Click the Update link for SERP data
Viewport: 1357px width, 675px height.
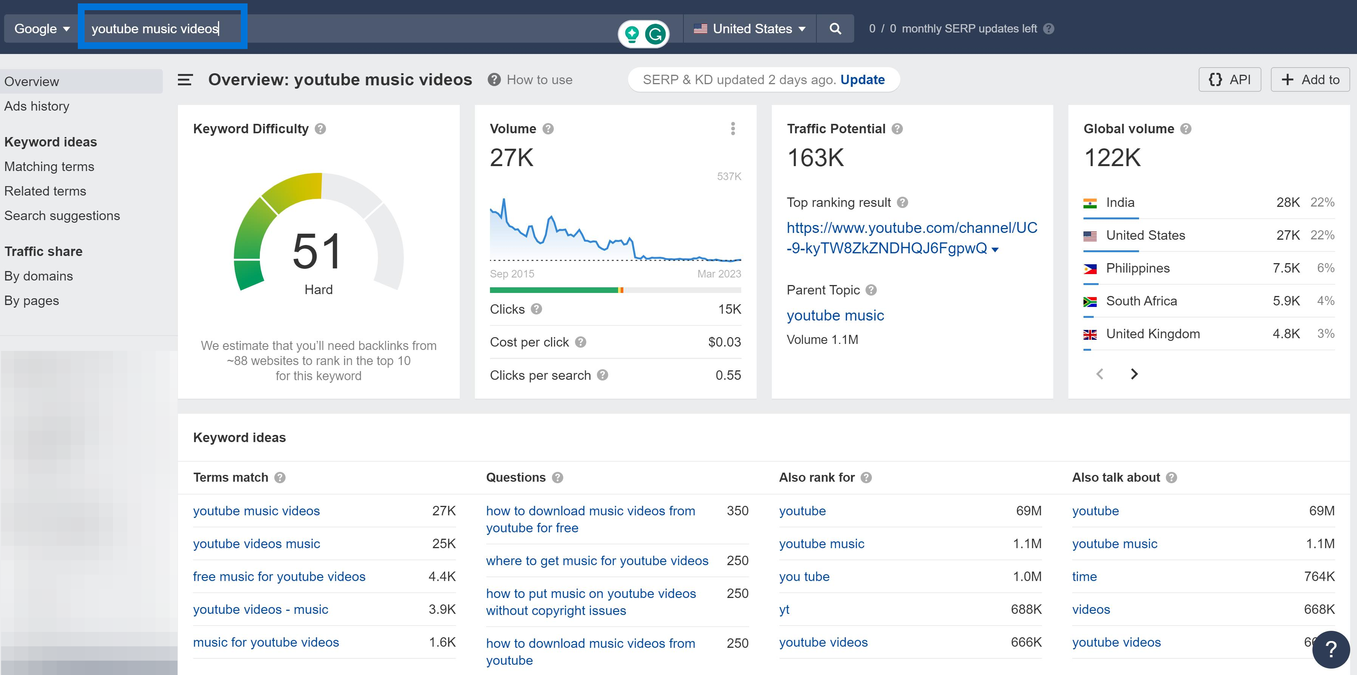862,80
